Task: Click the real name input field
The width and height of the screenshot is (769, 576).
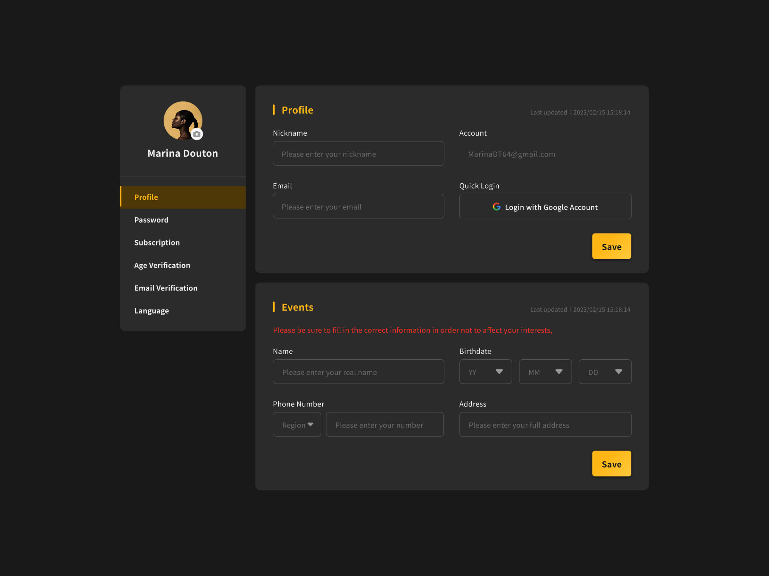Action: coord(359,372)
